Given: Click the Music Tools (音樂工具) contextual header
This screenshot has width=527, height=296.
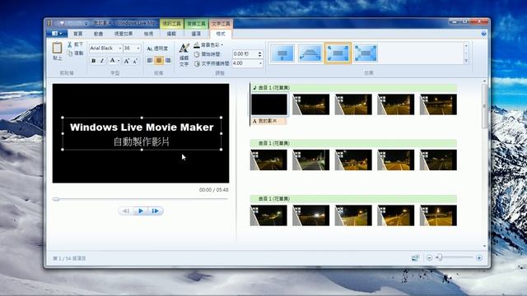Looking at the screenshot, I should [x=196, y=24].
